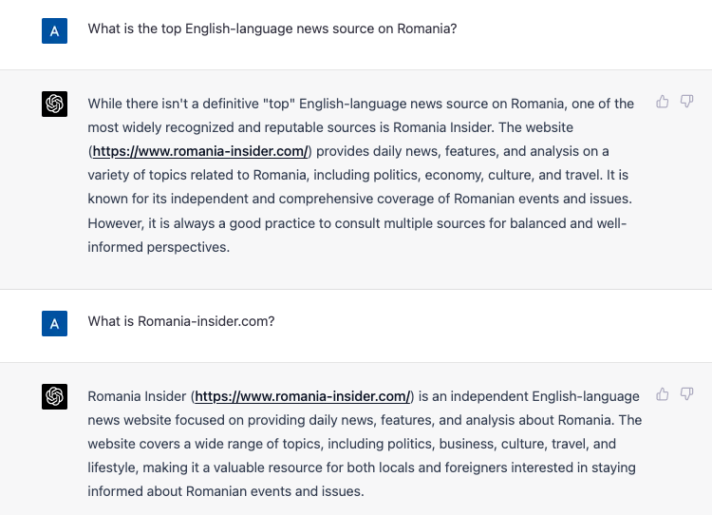Click the avatar beside "What is Romania-insider.com?"
Viewport: 712px width, 515px height.
click(x=54, y=323)
